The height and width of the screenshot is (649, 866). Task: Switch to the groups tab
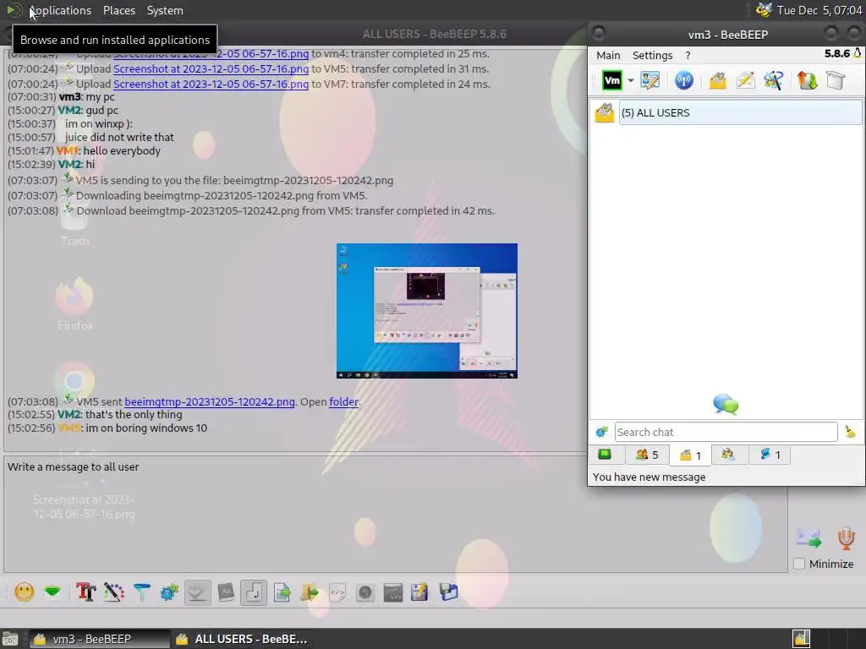coord(728,455)
